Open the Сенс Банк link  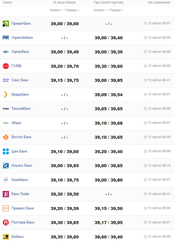pos(20,80)
